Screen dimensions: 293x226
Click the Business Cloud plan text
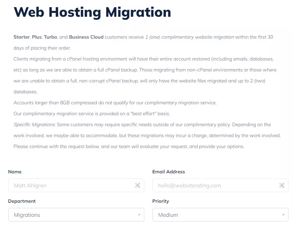click(85, 37)
